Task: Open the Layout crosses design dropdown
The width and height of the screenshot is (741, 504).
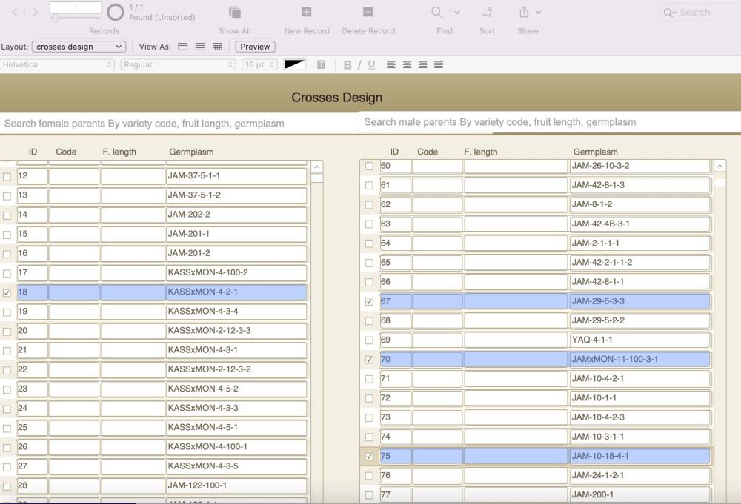Action: pos(78,47)
